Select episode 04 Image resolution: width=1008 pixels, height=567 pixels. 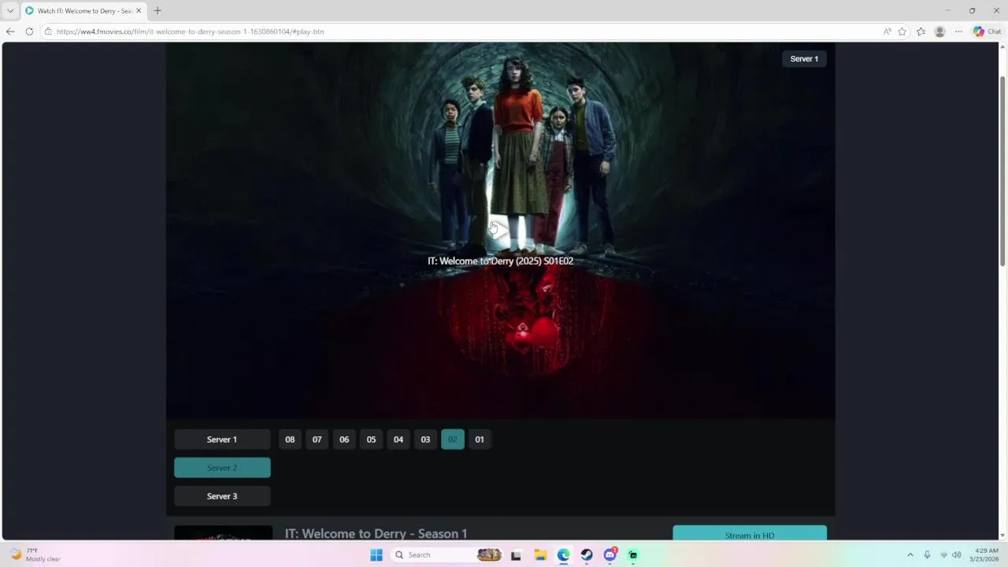point(398,439)
